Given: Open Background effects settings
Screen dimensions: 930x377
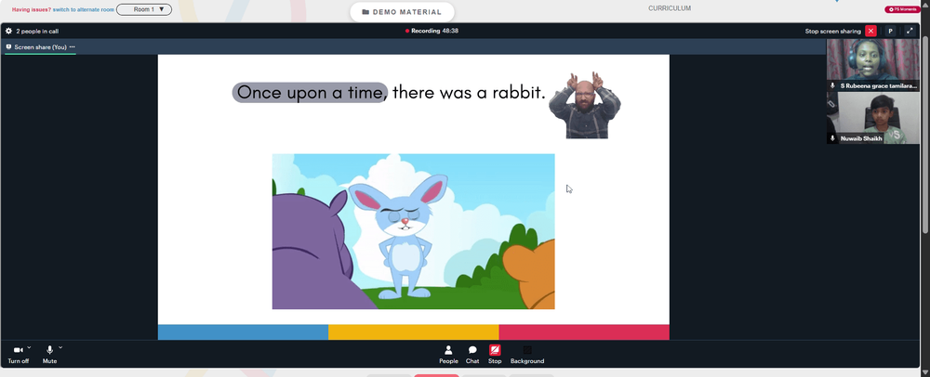Looking at the screenshot, I should (x=526, y=354).
